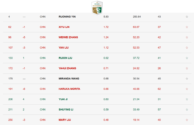Image resolution: width=194 pixels, height=125 pixels.
Task: Click CHN country code in Ruoning Yin's row
Action: tap(43, 17)
